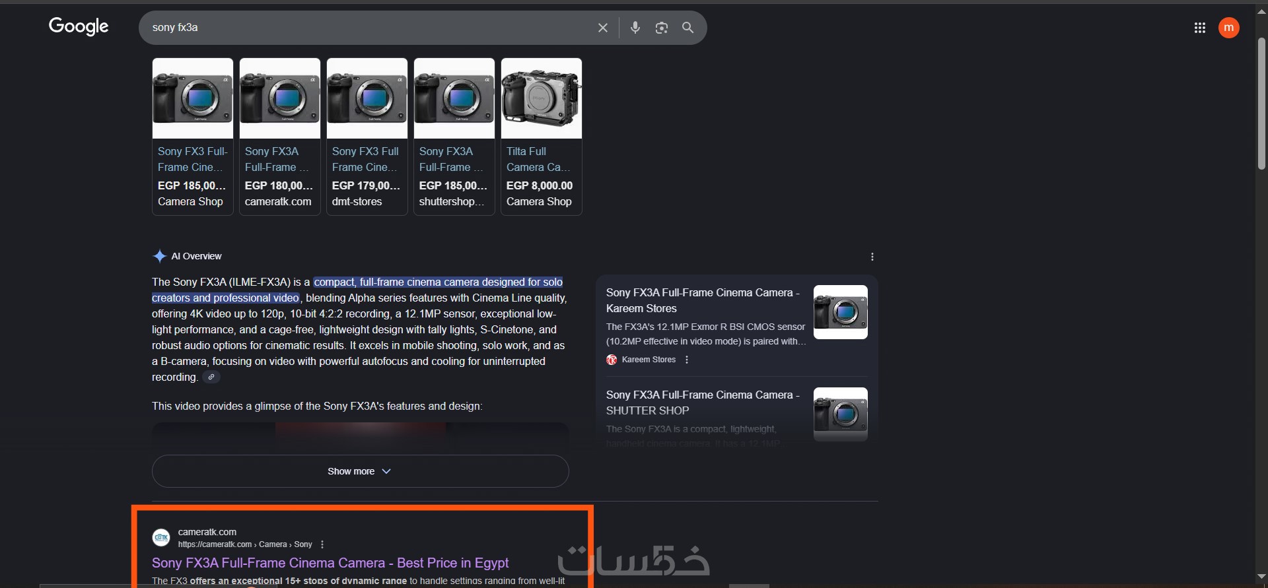This screenshot has width=1268, height=588.
Task: Open Tilta Full Camera Cage product title
Action: click(x=538, y=159)
